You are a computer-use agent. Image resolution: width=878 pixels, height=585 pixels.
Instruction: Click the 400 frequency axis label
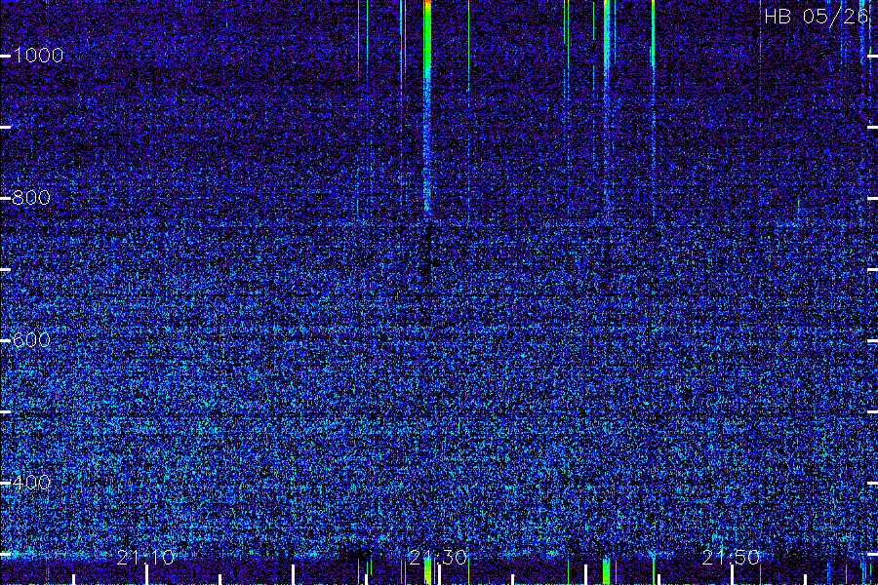point(31,482)
